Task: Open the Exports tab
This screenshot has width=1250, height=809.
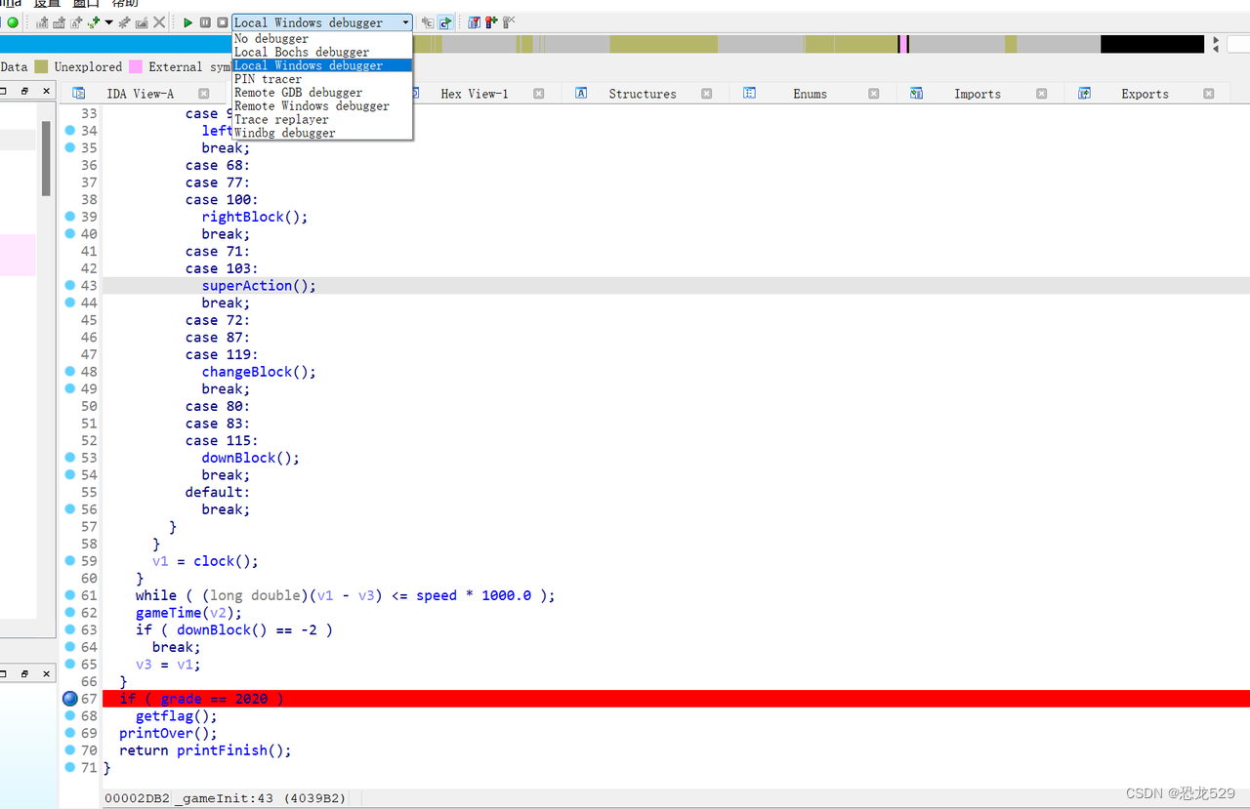Action: pos(1145,94)
